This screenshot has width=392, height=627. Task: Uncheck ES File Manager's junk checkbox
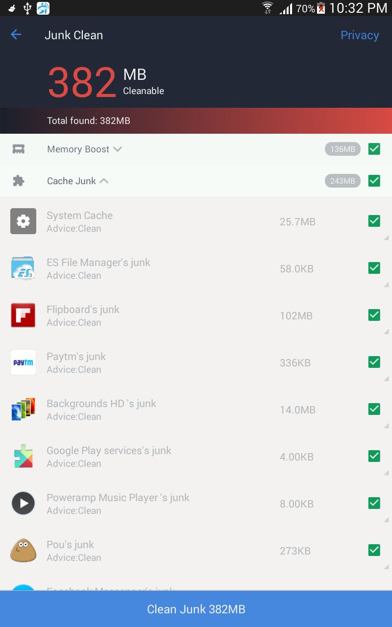click(374, 268)
